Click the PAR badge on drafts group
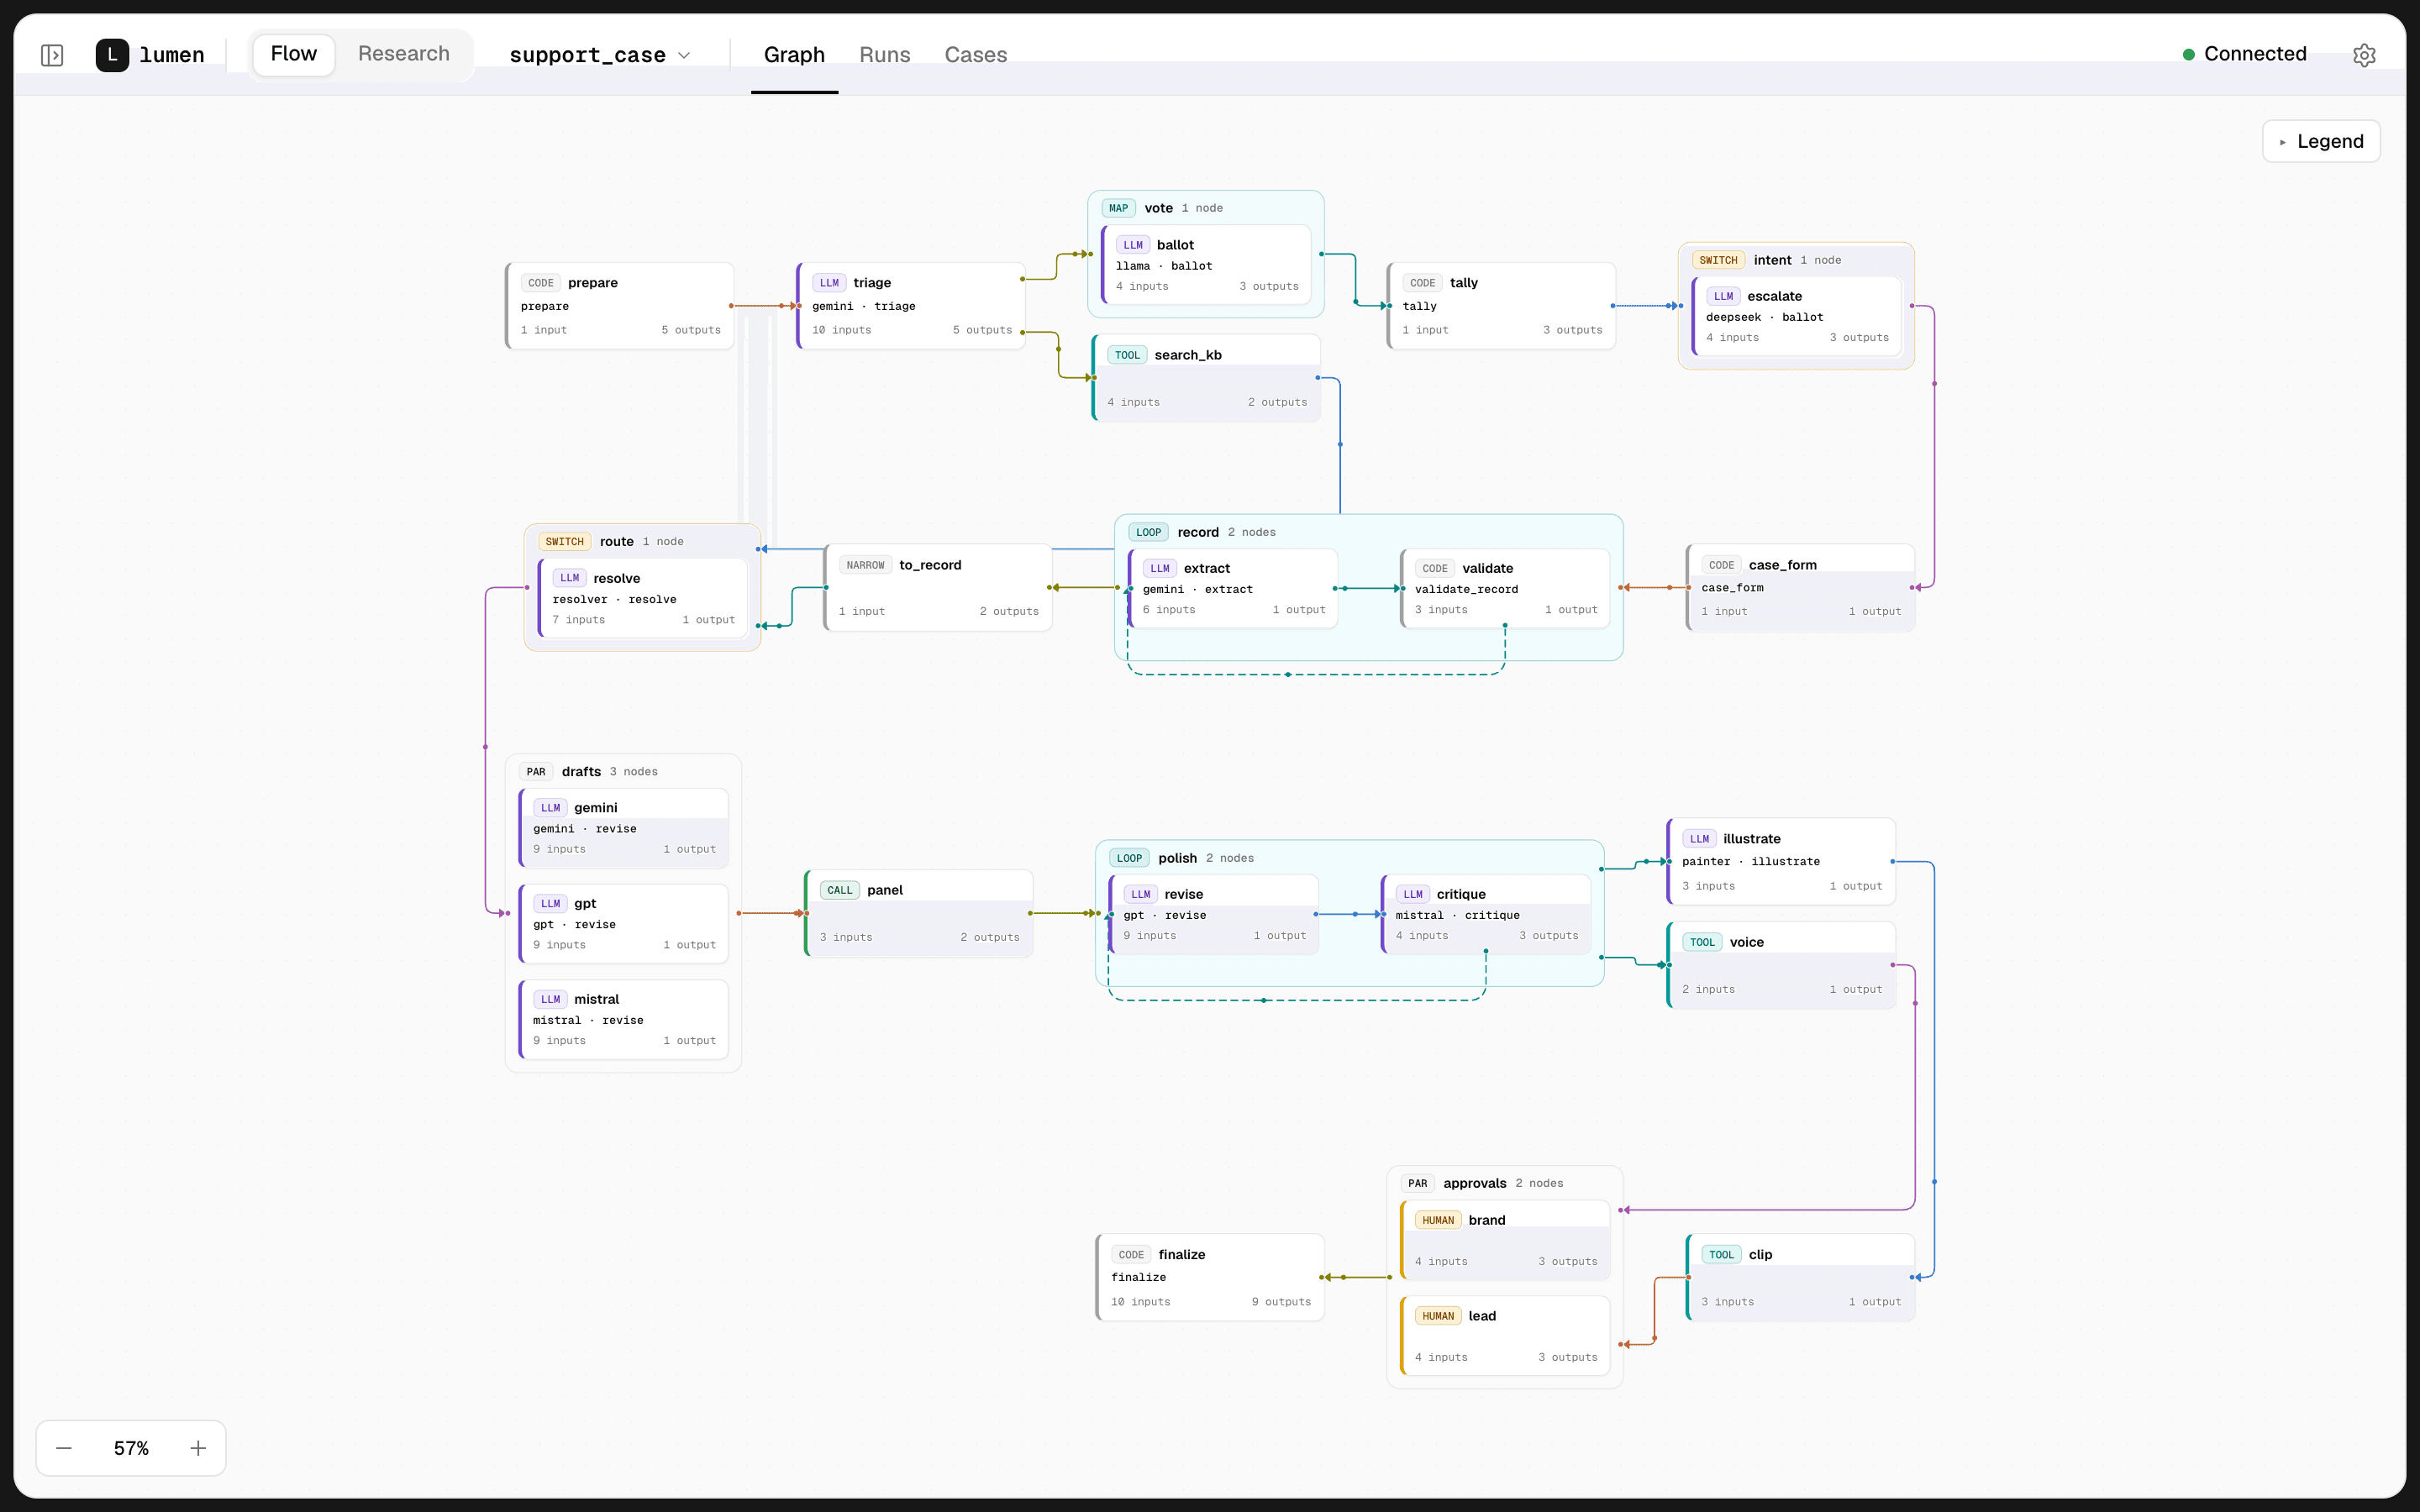Image resolution: width=2420 pixels, height=1512 pixels. pyautogui.click(x=536, y=772)
